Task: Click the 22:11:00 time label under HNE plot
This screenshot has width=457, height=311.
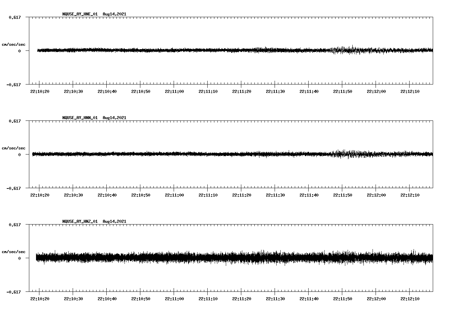Action: coord(174,92)
